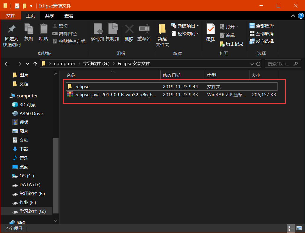305x233 pixels.
Task: Click '学习软件 (G:)' in address breadcrumb
Action: (96, 64)
